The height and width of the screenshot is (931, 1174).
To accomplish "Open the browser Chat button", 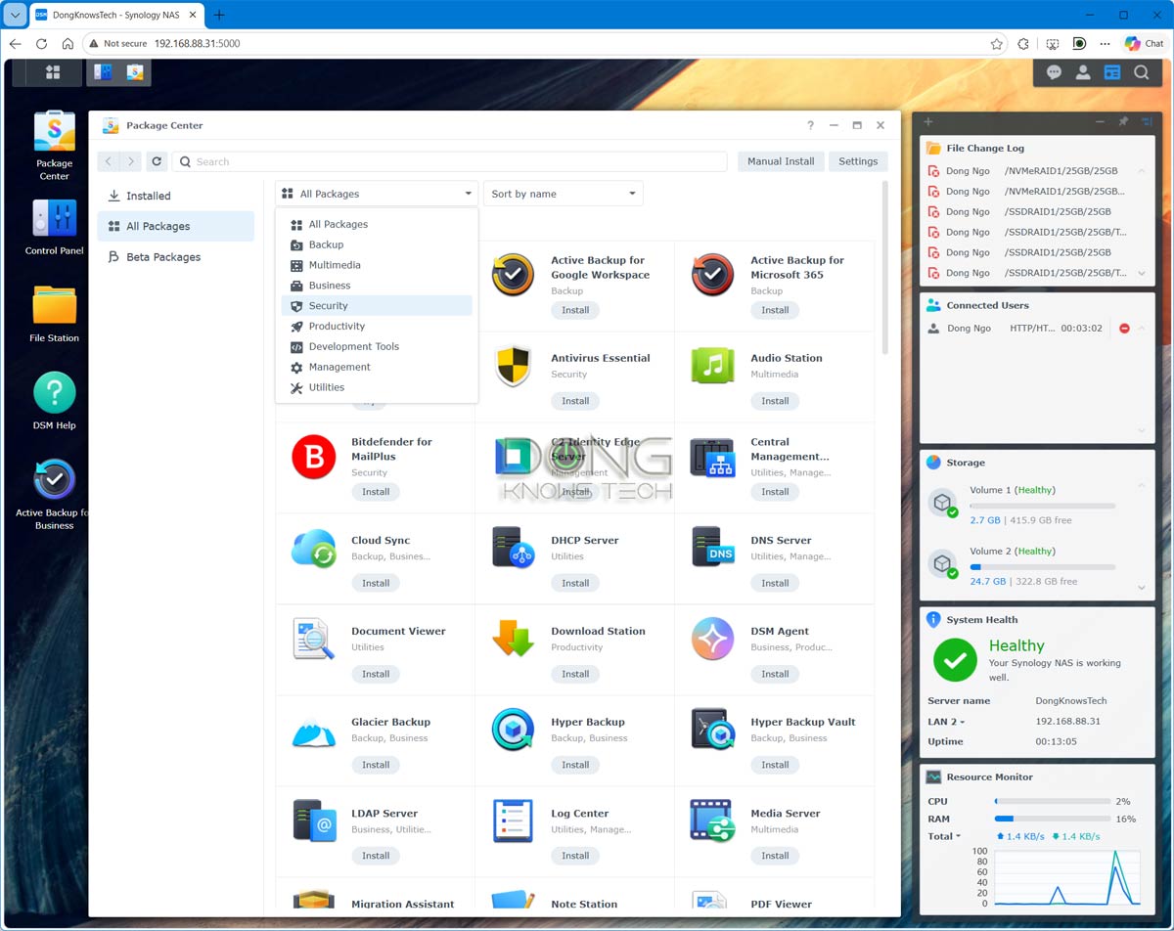I will tap(1144, 43).
